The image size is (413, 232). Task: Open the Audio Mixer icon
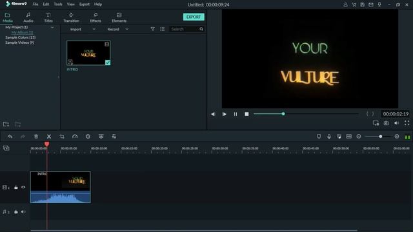[x=339, y=136]
